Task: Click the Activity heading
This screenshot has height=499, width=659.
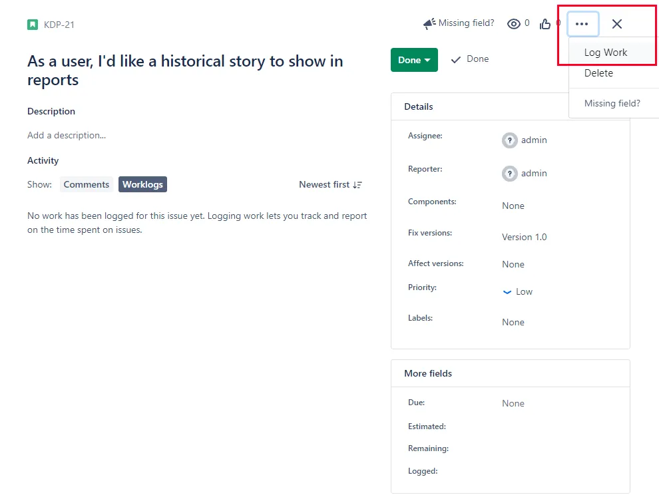Action: click(x=43, y=160)
